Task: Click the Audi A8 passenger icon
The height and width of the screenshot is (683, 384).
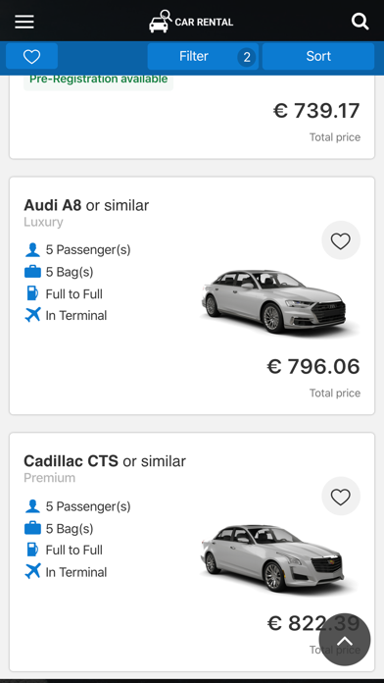Action: [32, 250]
